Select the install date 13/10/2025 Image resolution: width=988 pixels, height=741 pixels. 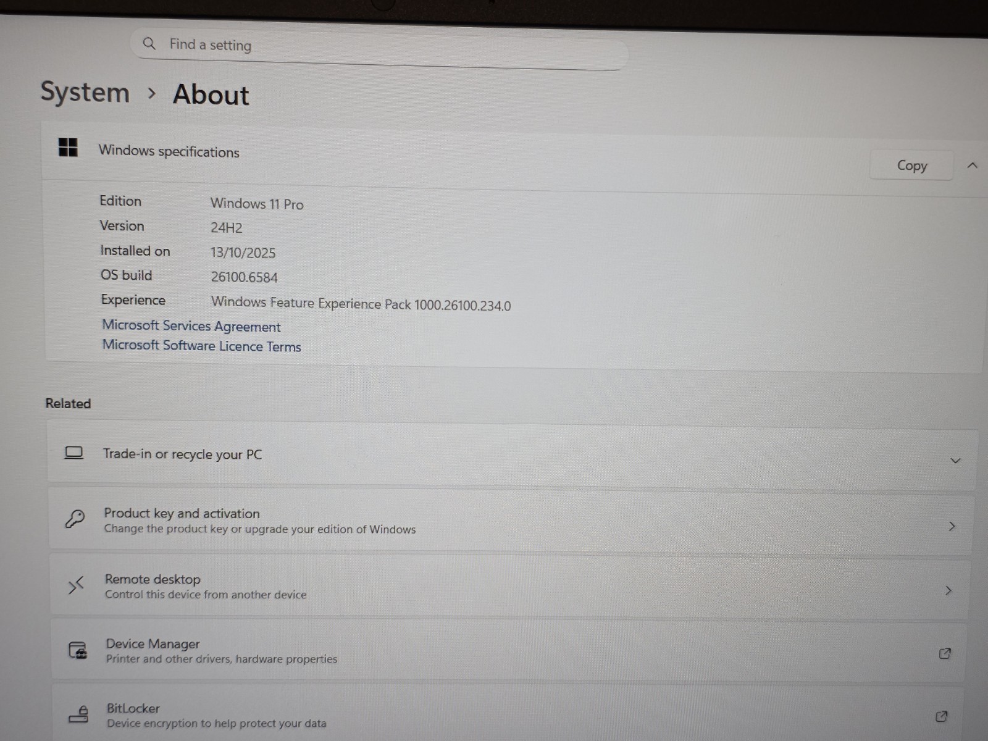pos(243,253)
